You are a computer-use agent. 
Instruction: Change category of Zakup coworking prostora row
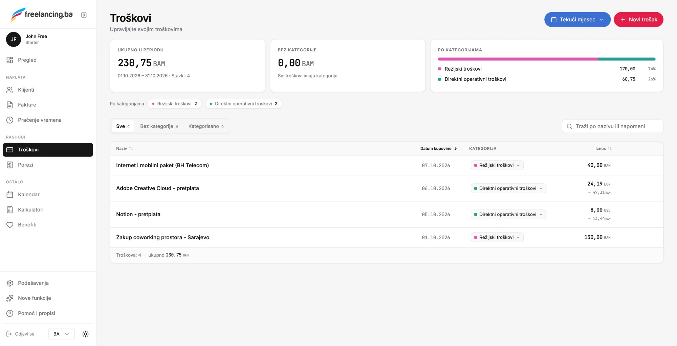[497, 237]
